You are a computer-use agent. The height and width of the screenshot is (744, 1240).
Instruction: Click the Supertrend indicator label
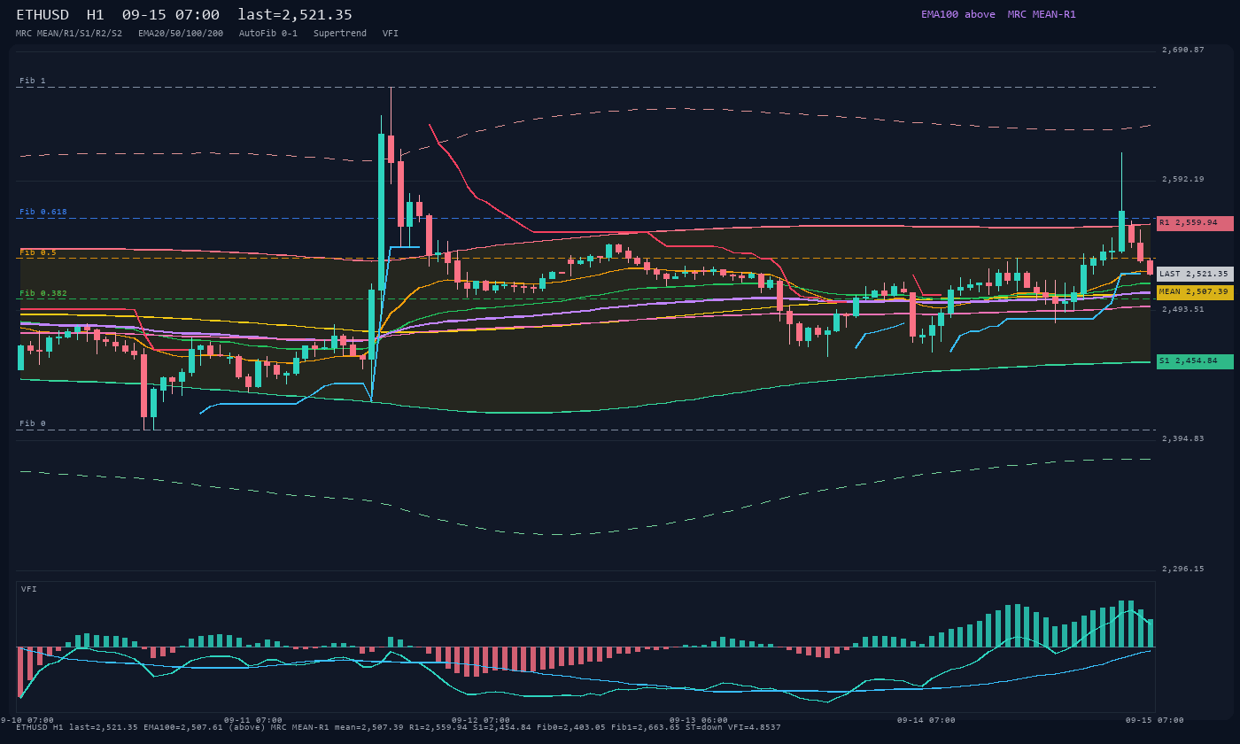[340, 33]
